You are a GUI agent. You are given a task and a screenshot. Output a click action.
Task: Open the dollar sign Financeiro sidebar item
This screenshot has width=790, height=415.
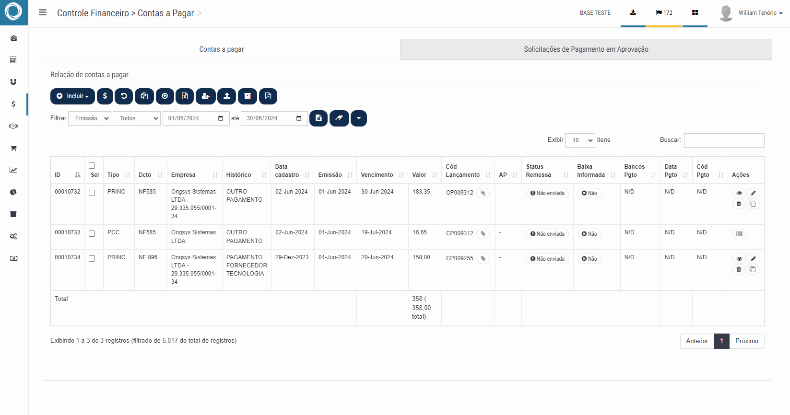pos(13,104)
